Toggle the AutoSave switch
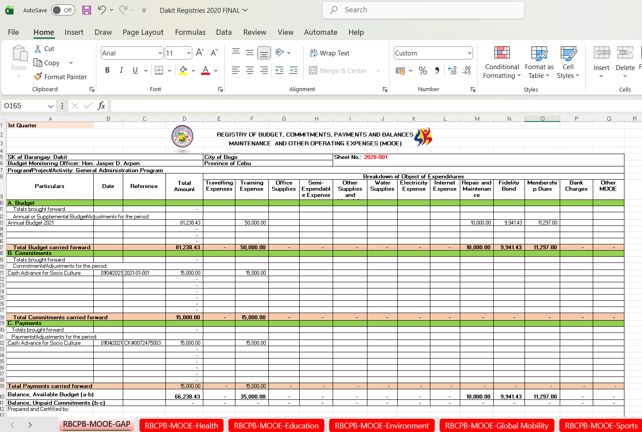Screen dimensions: 642x432 [x=63, y=10]
